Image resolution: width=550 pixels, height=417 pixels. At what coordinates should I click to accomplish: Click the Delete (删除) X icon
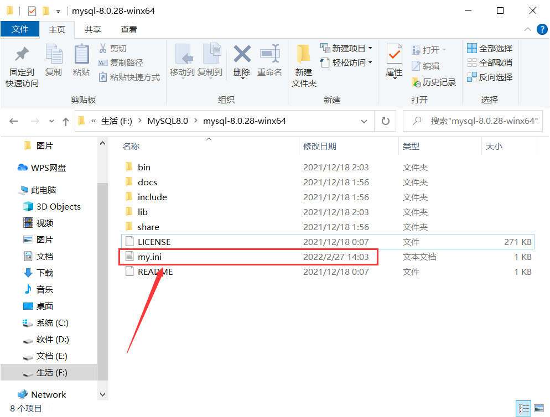[x=242, y=54]
